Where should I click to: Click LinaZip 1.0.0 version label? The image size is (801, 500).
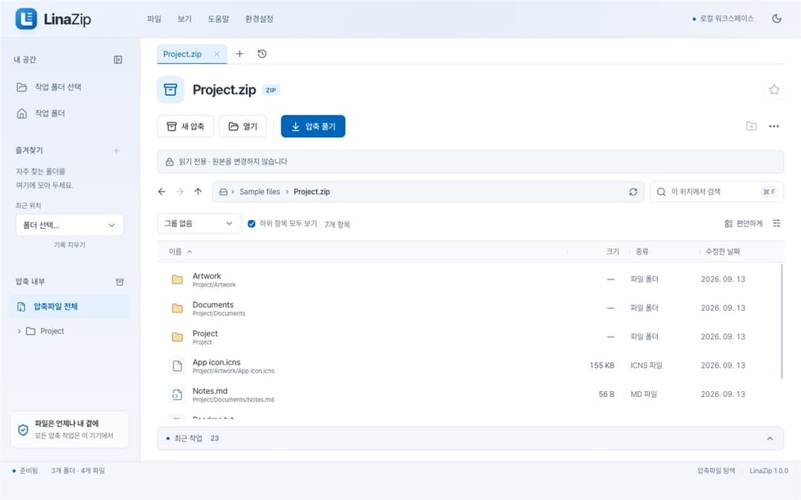click(x=768, y=470)
